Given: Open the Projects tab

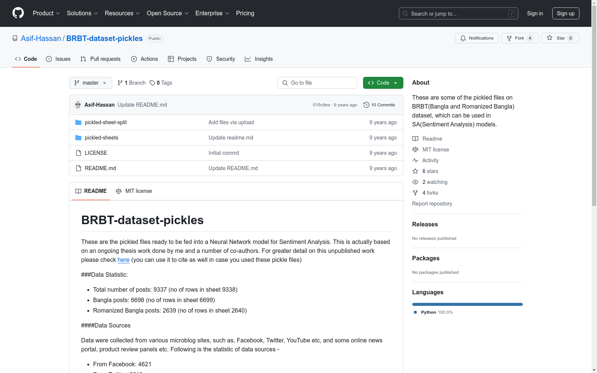Looking at the screenshot, I should [x=182, y=59].
